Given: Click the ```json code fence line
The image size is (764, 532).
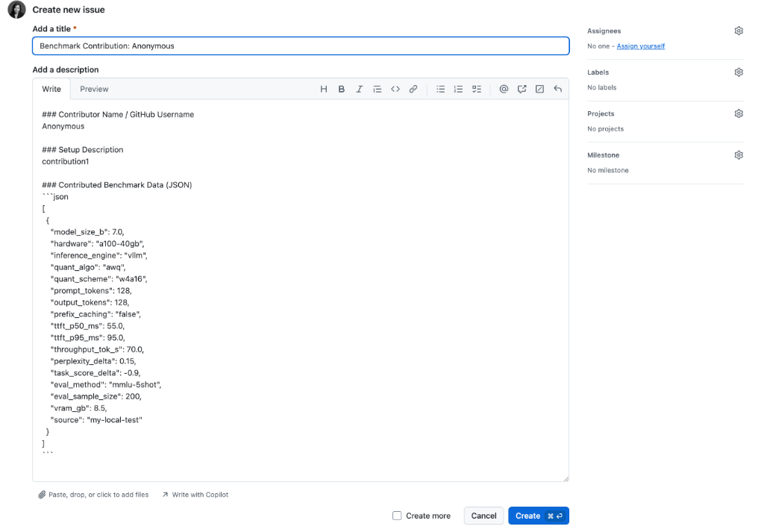Looking at the screenshot, I should (x=55, y=197).
